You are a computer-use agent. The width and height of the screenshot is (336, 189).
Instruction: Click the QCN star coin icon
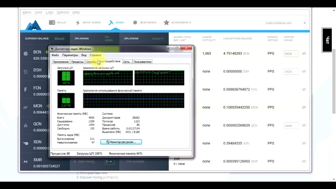pyautogui.click(x=25, y=125)
